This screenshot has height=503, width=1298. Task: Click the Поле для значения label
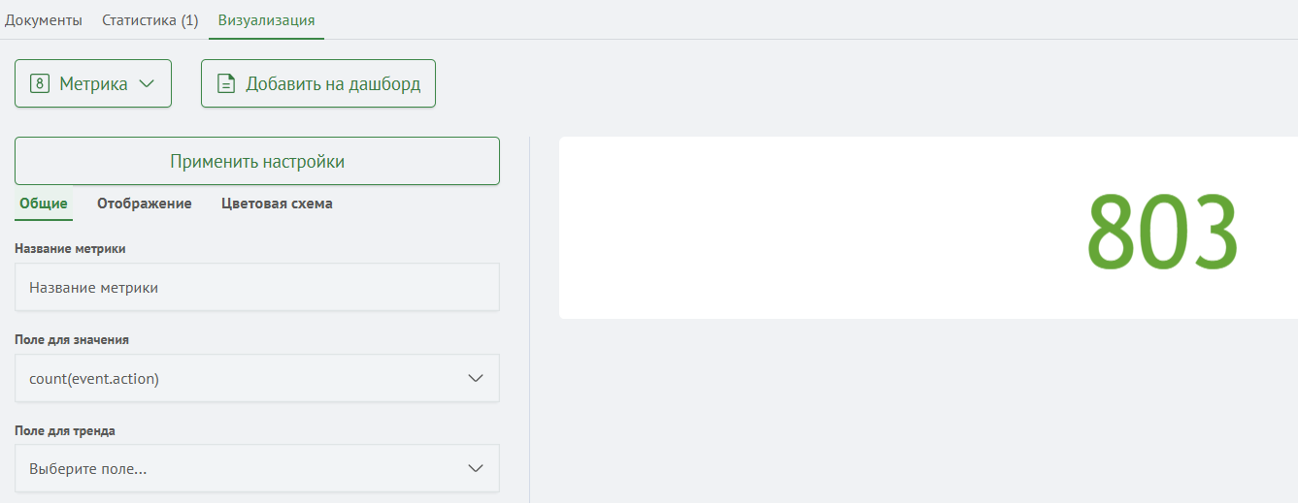pos(72,340)
